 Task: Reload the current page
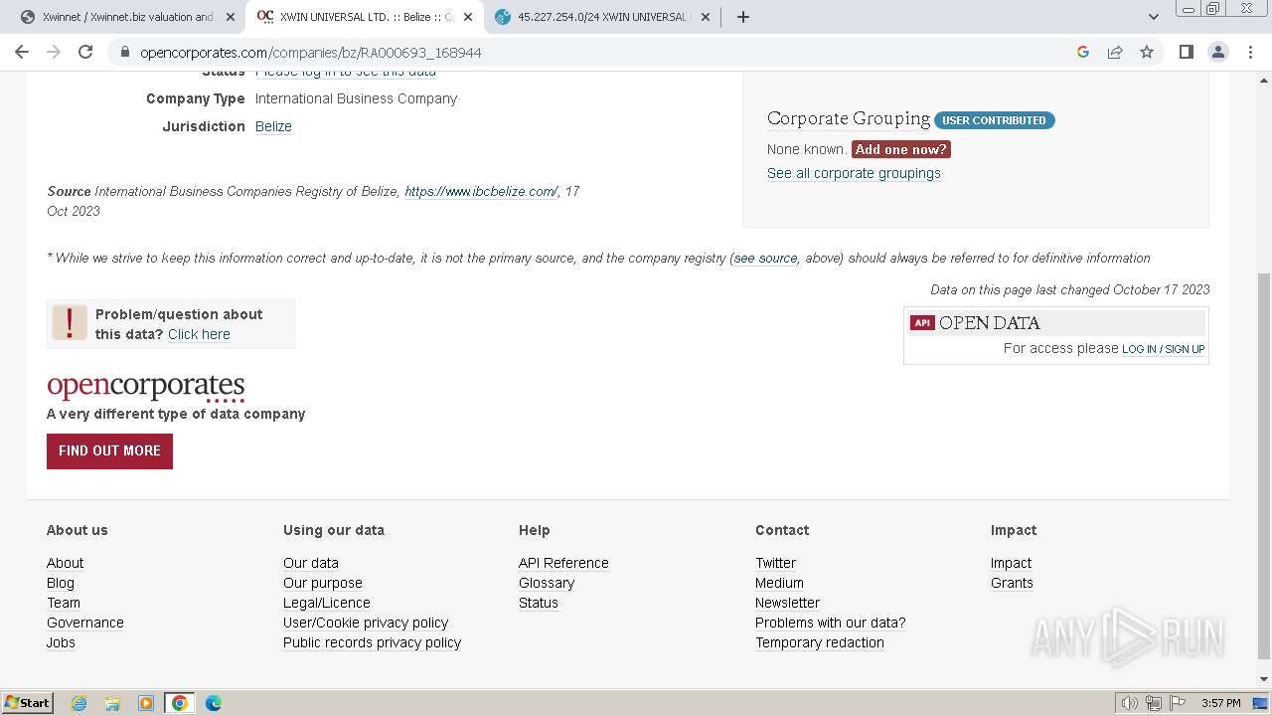click(85, 52)
